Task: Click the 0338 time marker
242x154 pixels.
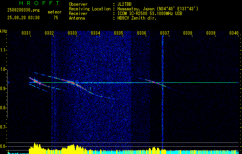Action: click(x=188, y=33)
